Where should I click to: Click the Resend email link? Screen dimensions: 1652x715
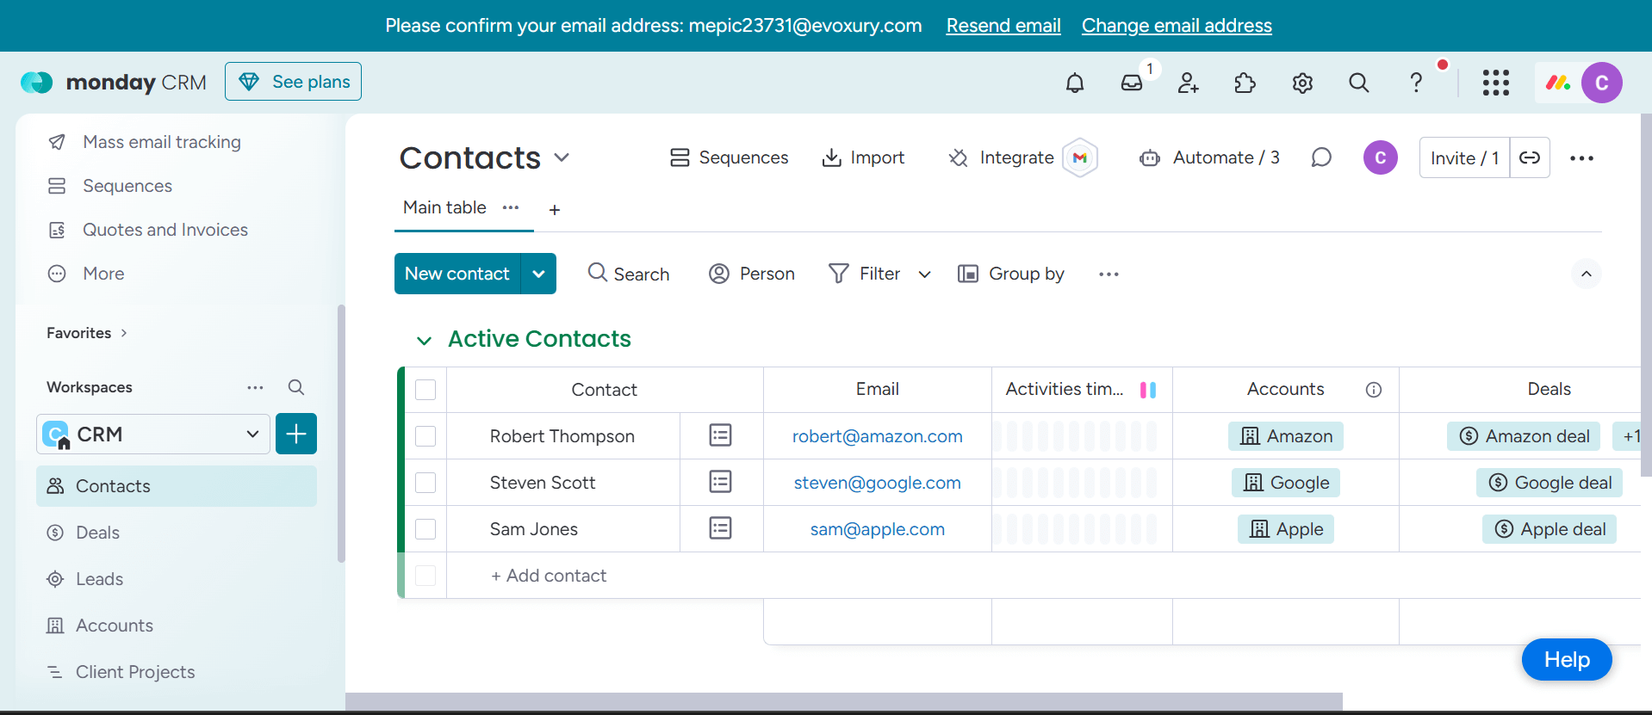click(1003, 26)
